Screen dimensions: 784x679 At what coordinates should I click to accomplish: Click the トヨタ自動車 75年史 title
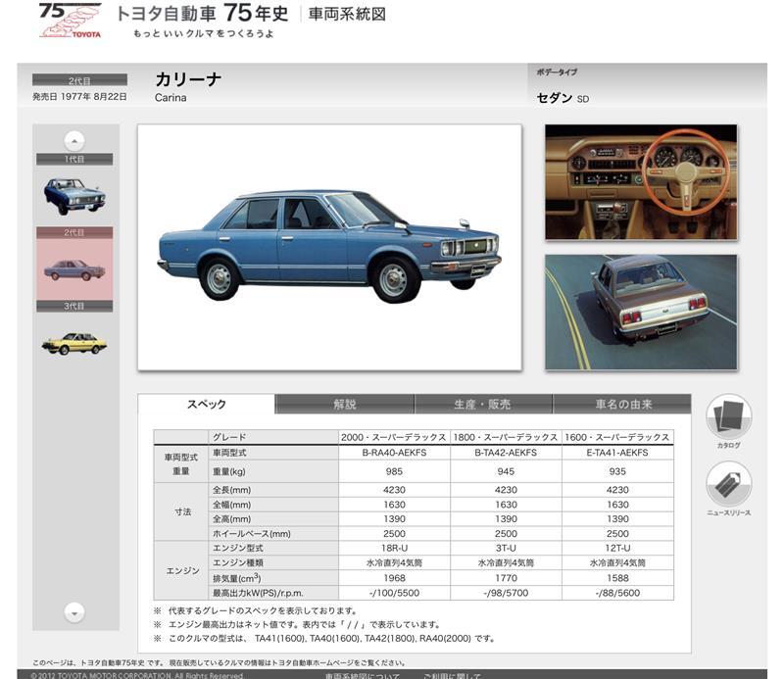tap(202, 13)
